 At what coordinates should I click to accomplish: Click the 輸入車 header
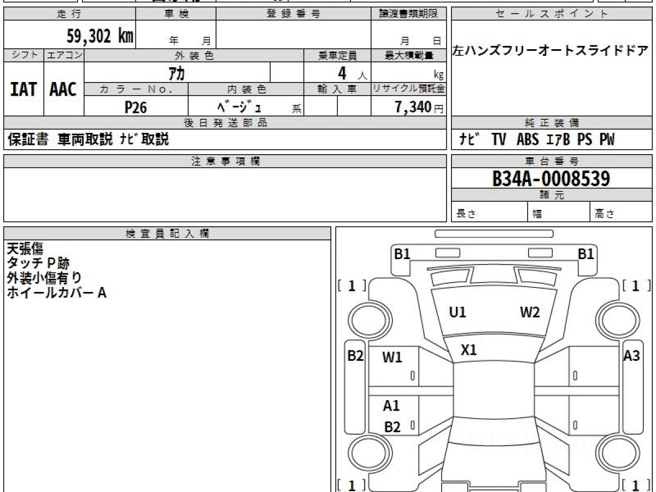coord(337,89)
